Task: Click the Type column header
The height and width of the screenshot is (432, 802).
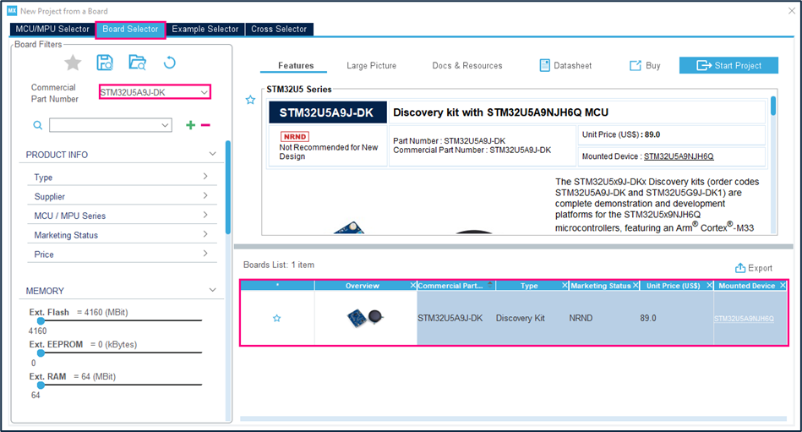Action: click(529, 286)
